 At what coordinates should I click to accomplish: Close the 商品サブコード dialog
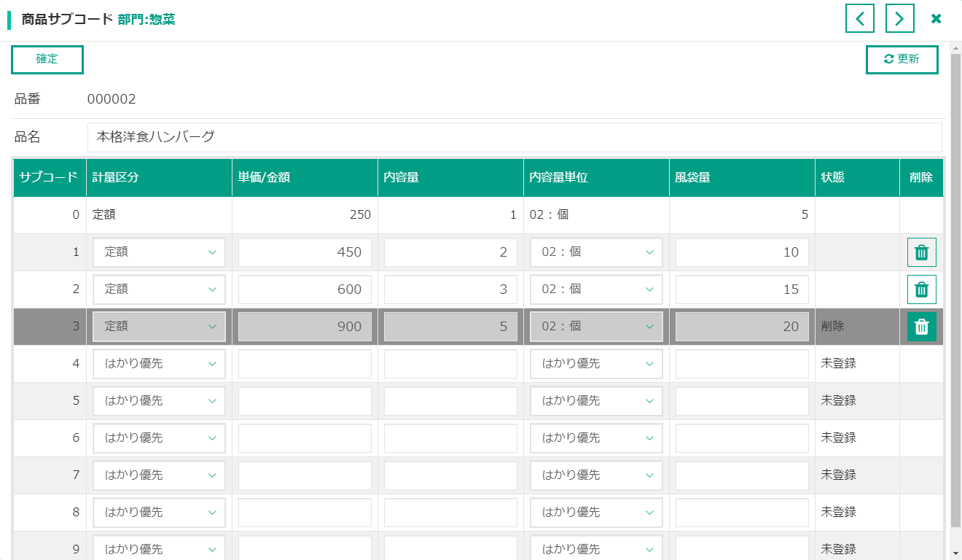pyautogui.click(x=936, y=18)
